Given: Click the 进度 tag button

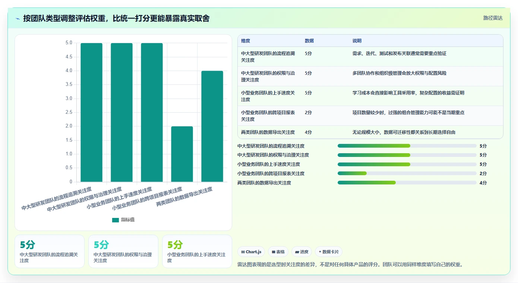Looking at the screenshot, I should tap(301, 252).
